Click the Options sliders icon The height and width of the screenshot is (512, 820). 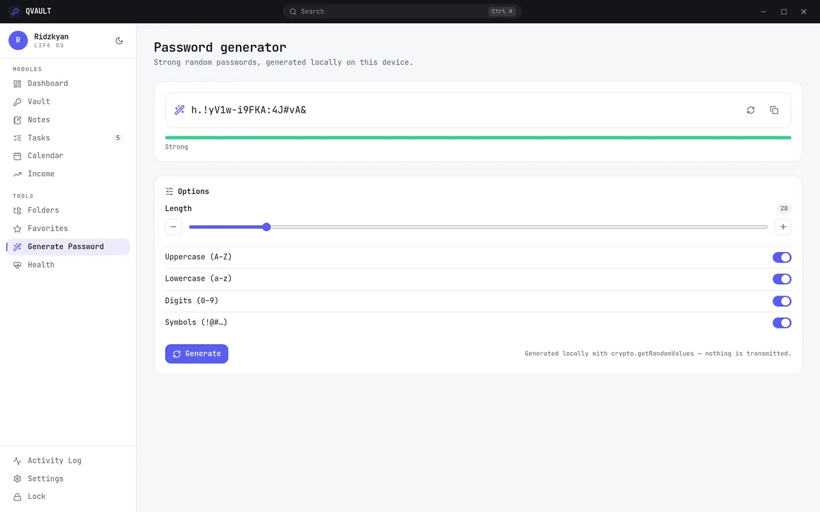(x=169, y=192)
